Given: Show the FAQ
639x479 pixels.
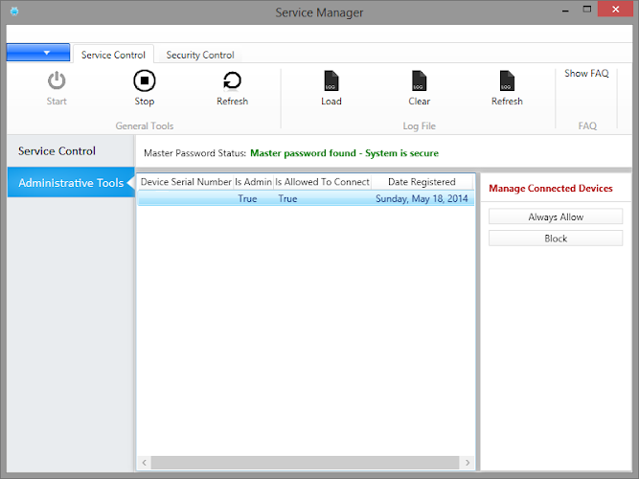Looking at the screenshot, I should pos(586,74).
